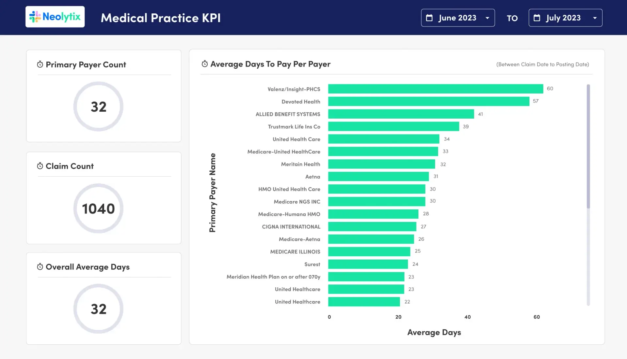Click the Claim Count value 1040
Viewport: 627px width, 359px height.
coord(98,208)
